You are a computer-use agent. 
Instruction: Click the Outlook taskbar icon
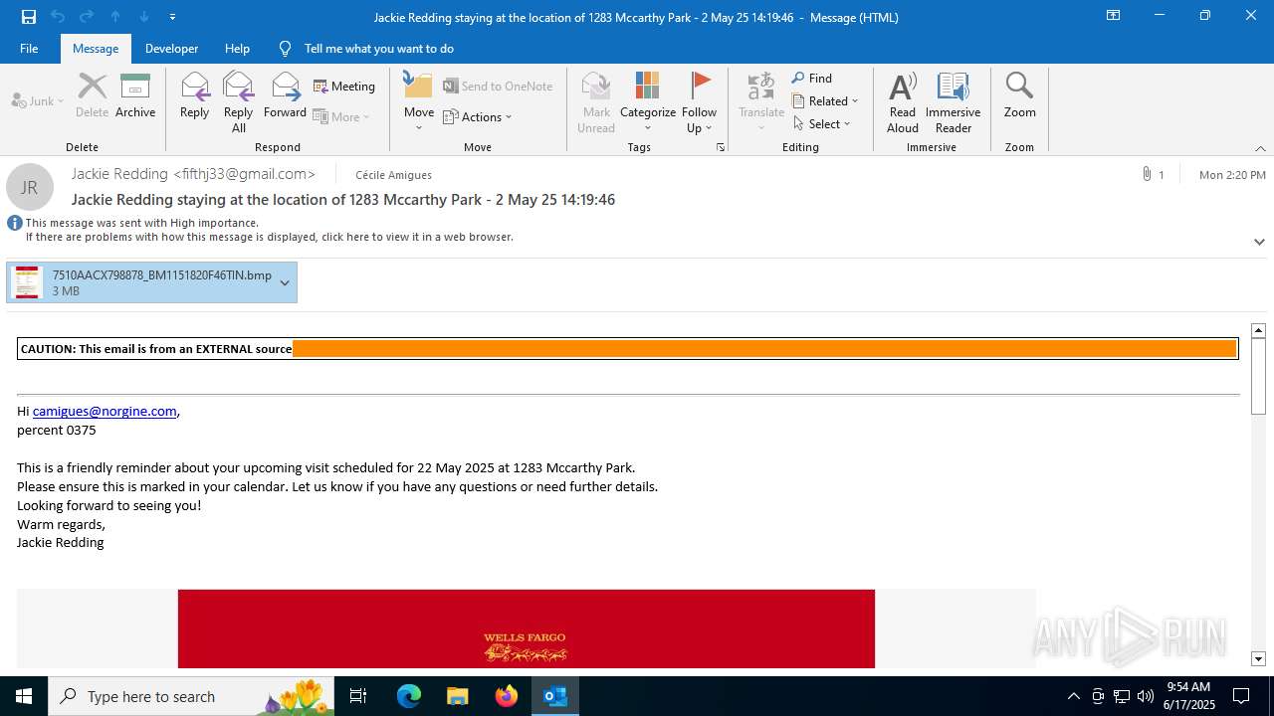[554, 696]
